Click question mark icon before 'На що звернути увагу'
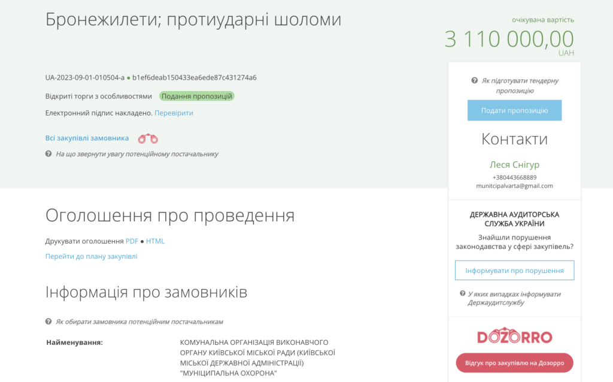 pos(48,154)
